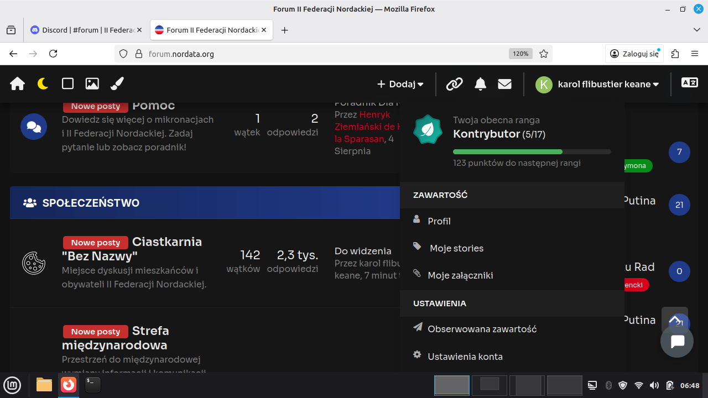
Task: Close the Forum II Federacji Nordackiej tab
Action: 264,30
